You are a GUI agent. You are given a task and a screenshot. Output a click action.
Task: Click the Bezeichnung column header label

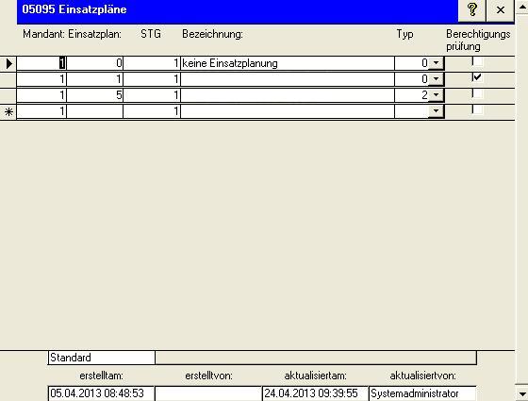point(212,34)
